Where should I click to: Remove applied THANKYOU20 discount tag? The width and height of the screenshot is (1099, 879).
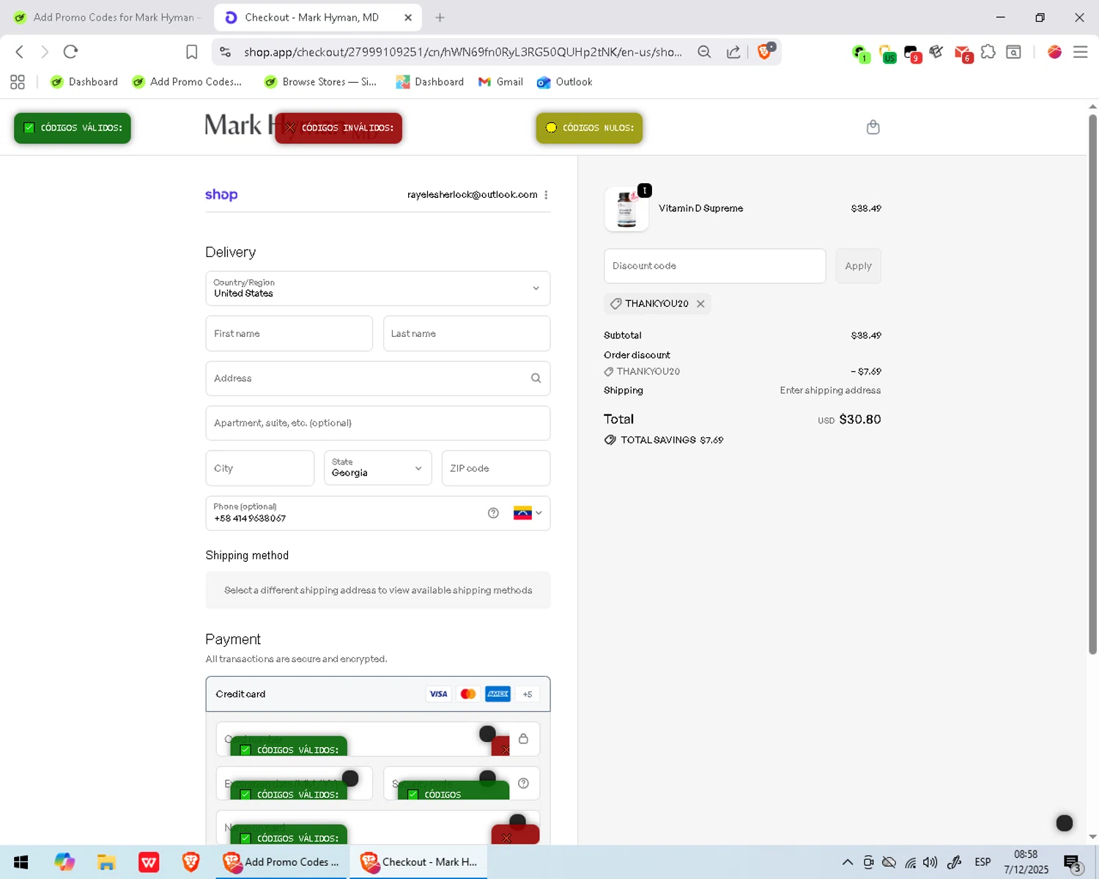700,304
